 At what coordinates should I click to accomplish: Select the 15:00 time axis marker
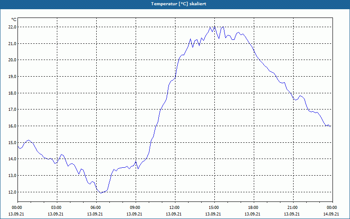coord(214,208)
